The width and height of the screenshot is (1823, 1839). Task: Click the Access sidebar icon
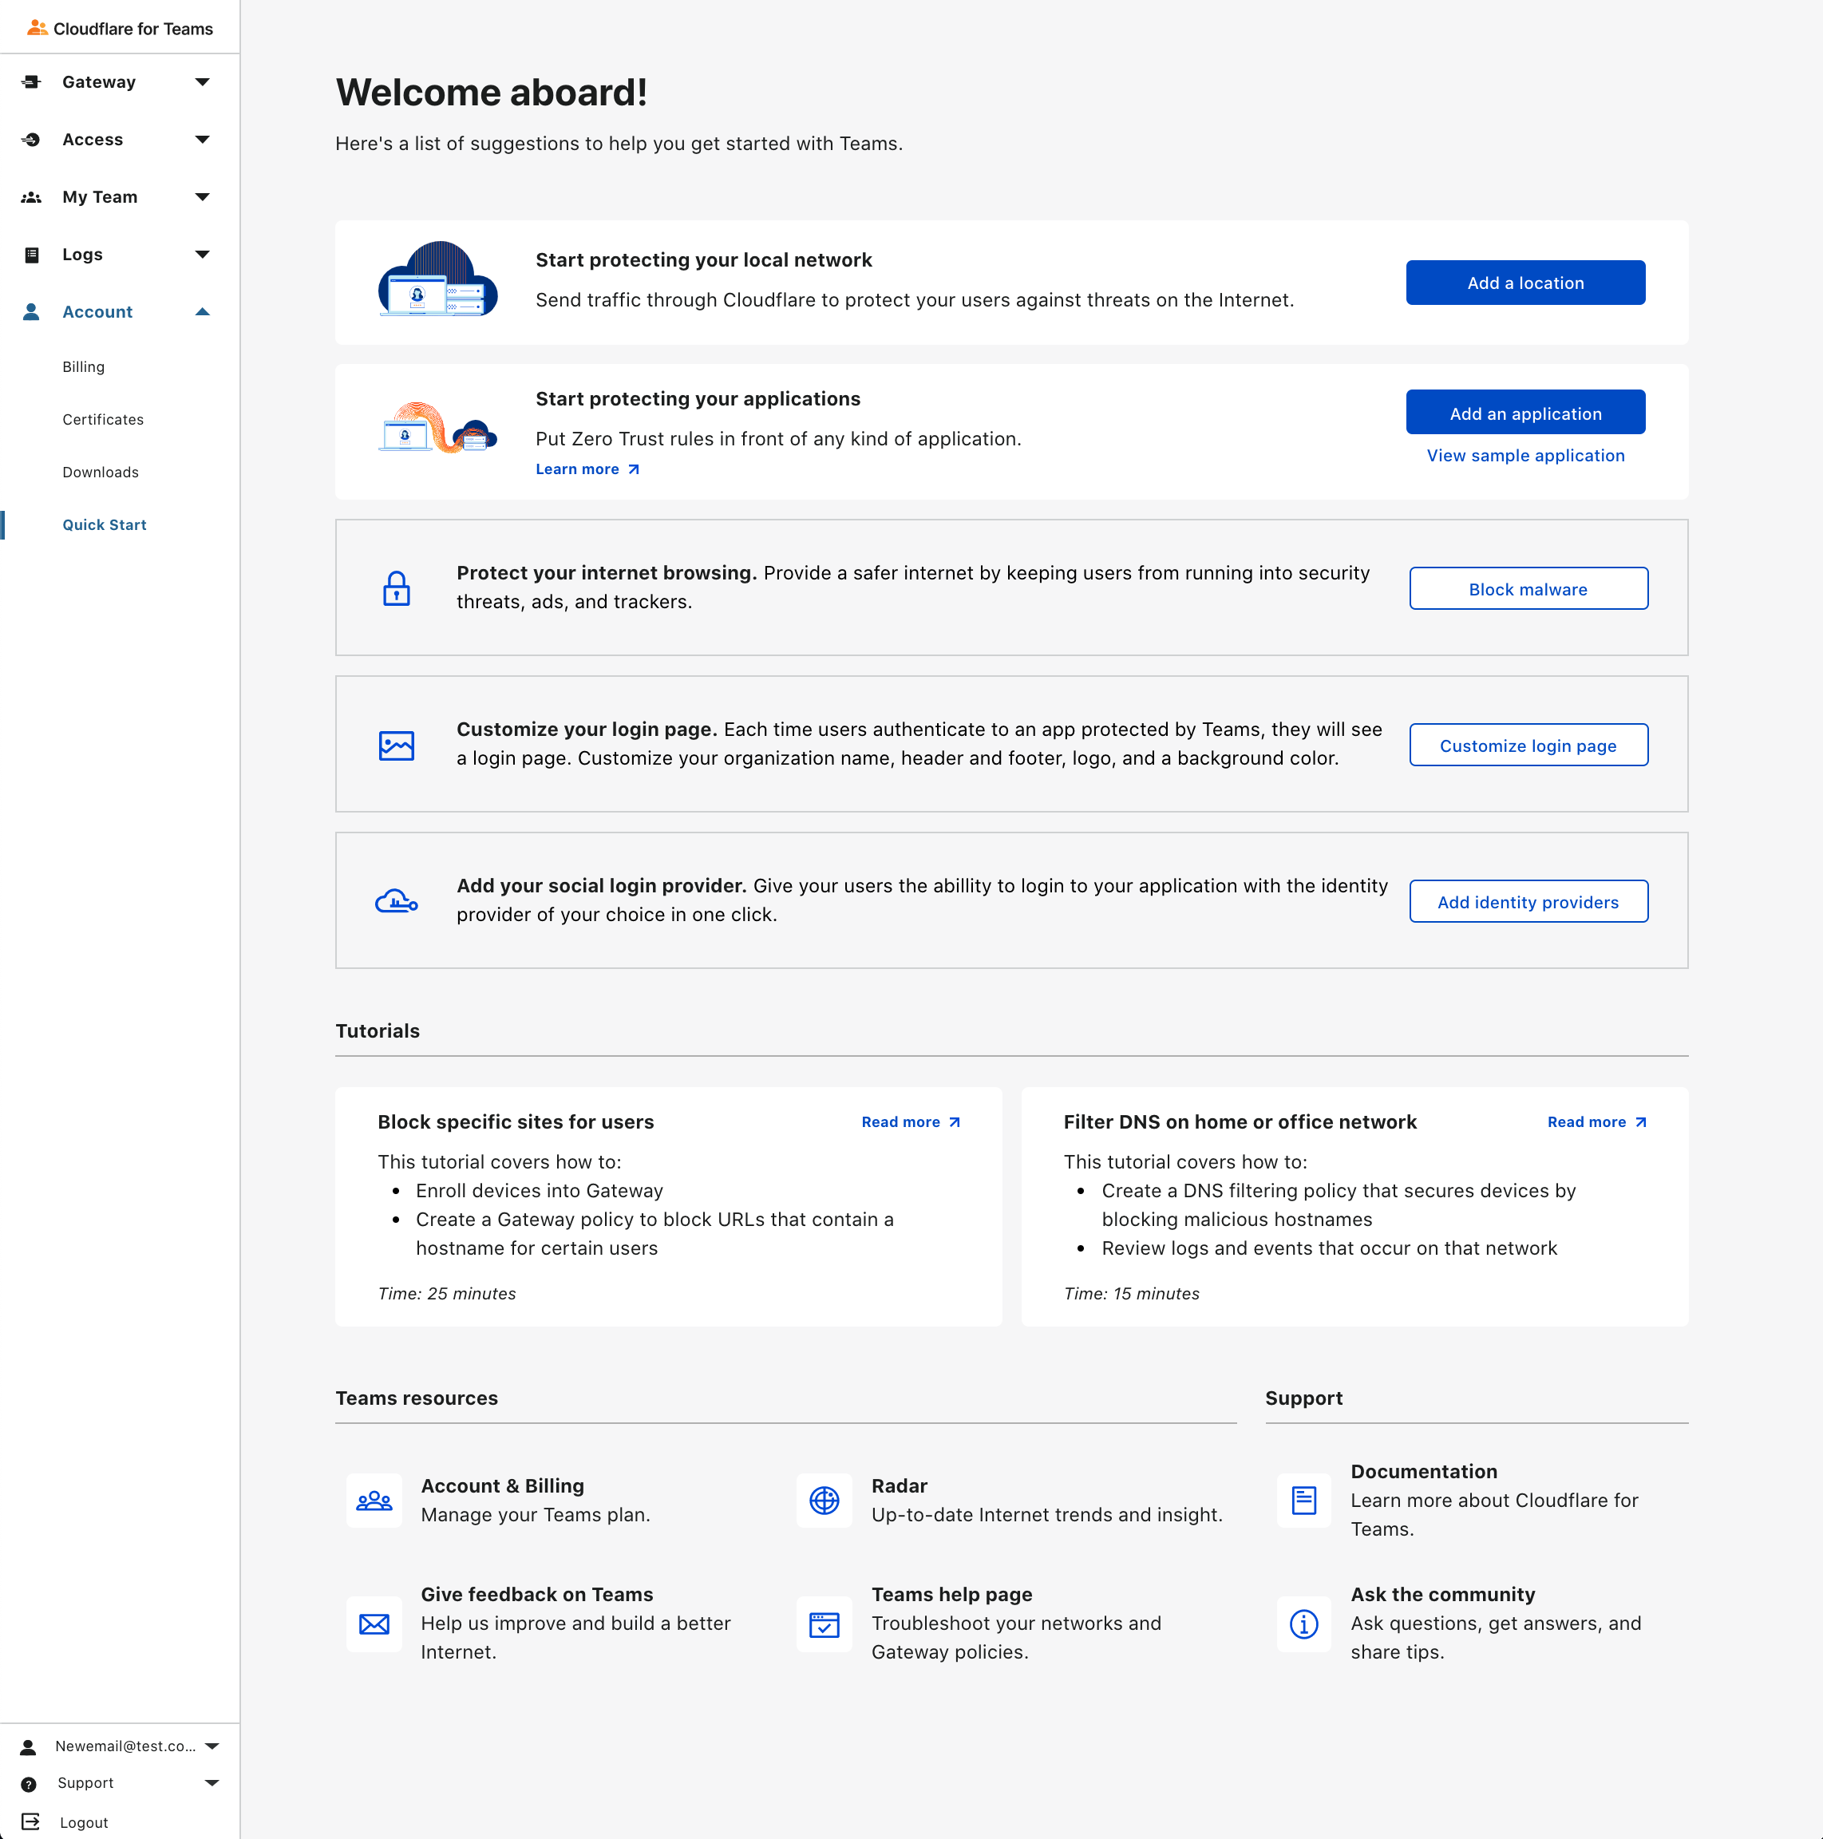tap(31, 140)
